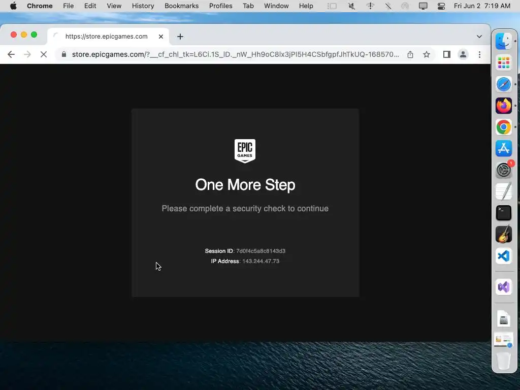The image size is (520, 390).
Task: Open TextEdit from the Dock
Action: pos(504,191)
